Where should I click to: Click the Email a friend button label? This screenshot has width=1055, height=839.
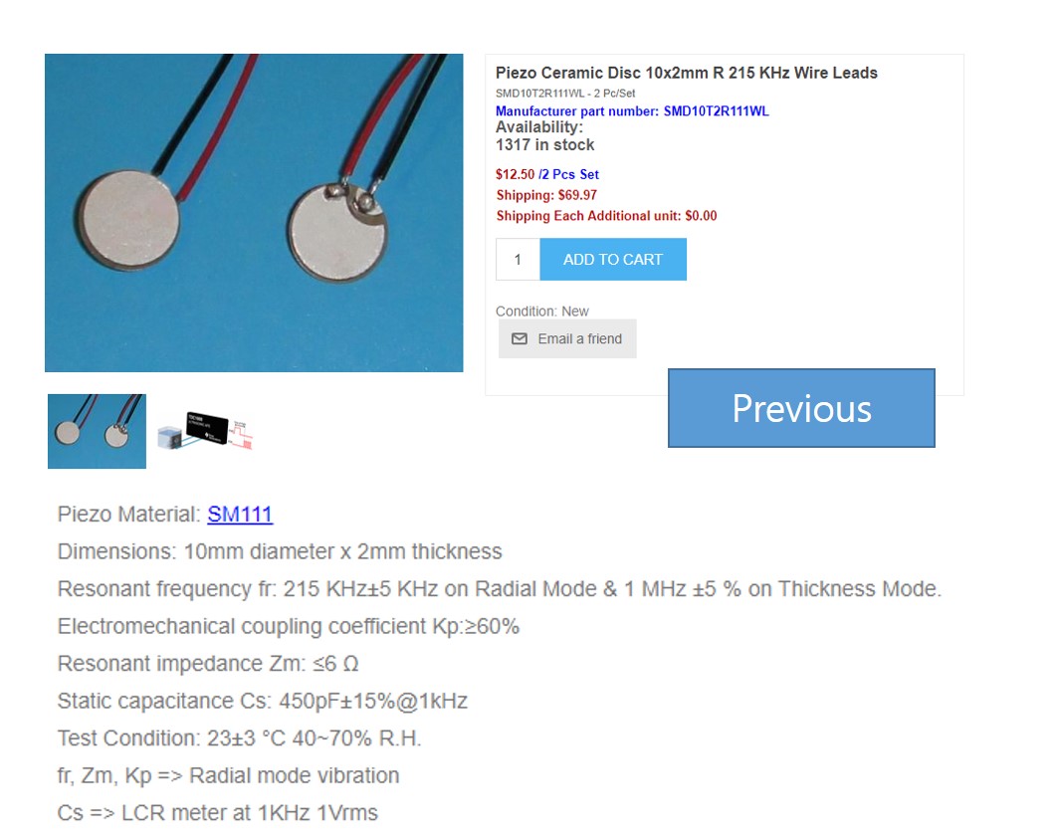(x=580, y=339)
